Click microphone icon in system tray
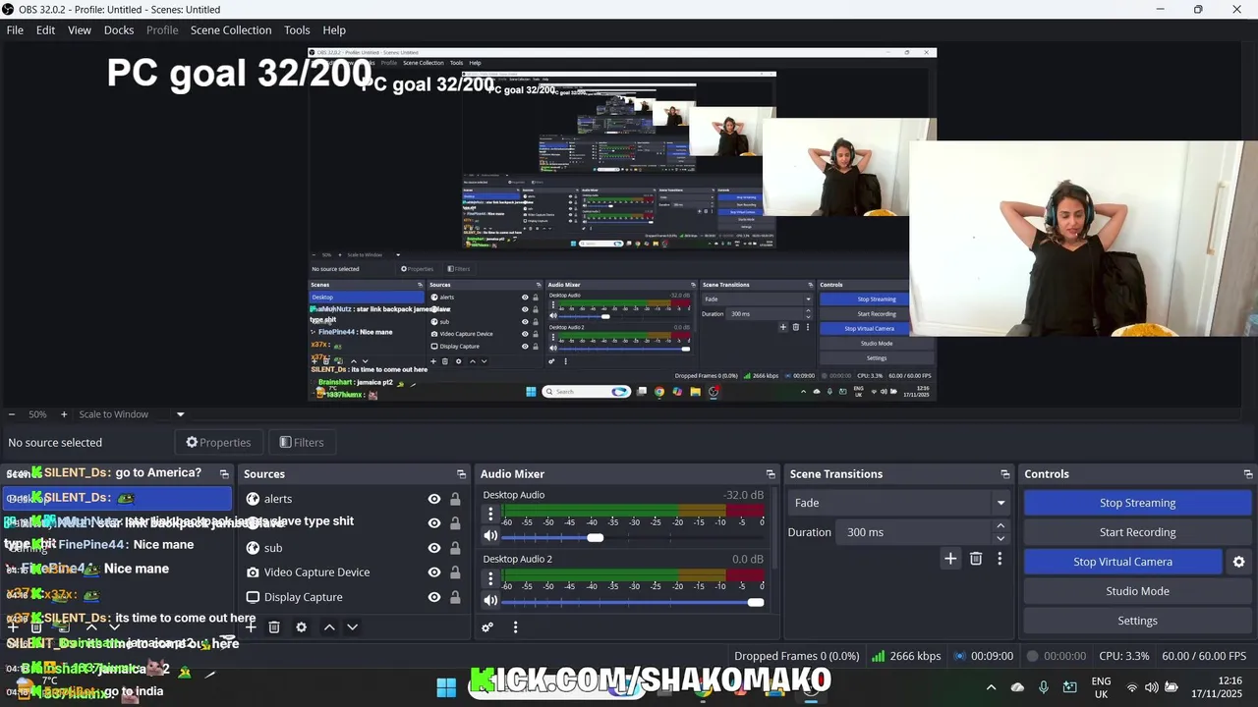This screenshot has width=1258, height=707. tap(1044, 687)
